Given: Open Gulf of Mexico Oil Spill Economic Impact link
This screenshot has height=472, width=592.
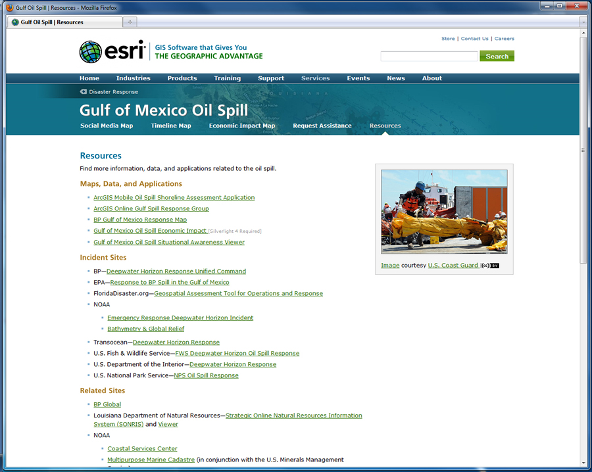Looking at the screenshot, I should [150, 231].
